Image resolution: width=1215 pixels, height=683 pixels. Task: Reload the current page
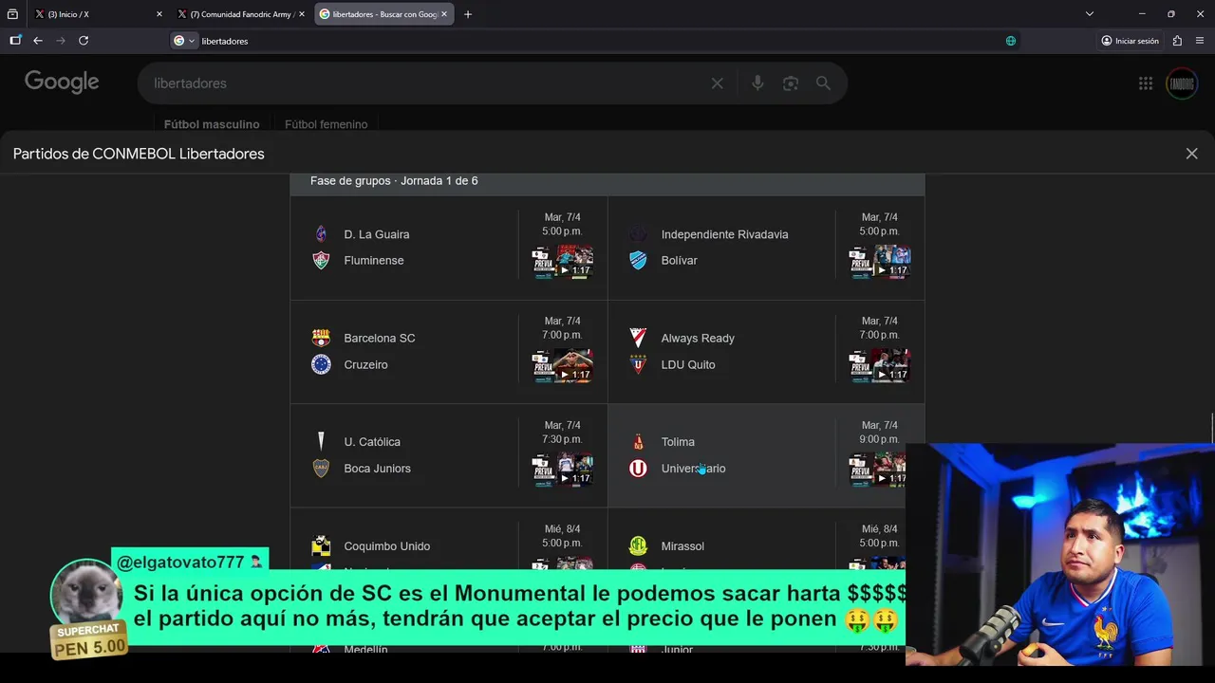[x=84, y=41]
